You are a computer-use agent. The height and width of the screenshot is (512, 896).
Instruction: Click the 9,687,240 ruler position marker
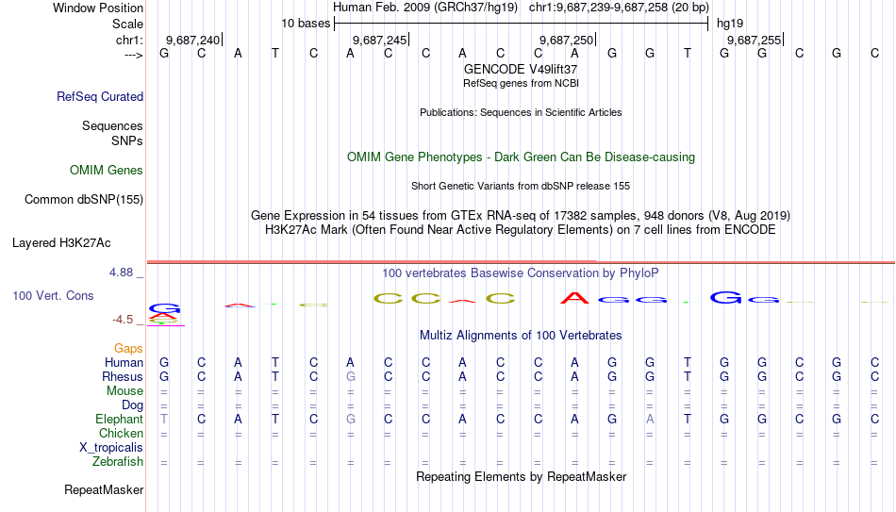click(193, 40)
